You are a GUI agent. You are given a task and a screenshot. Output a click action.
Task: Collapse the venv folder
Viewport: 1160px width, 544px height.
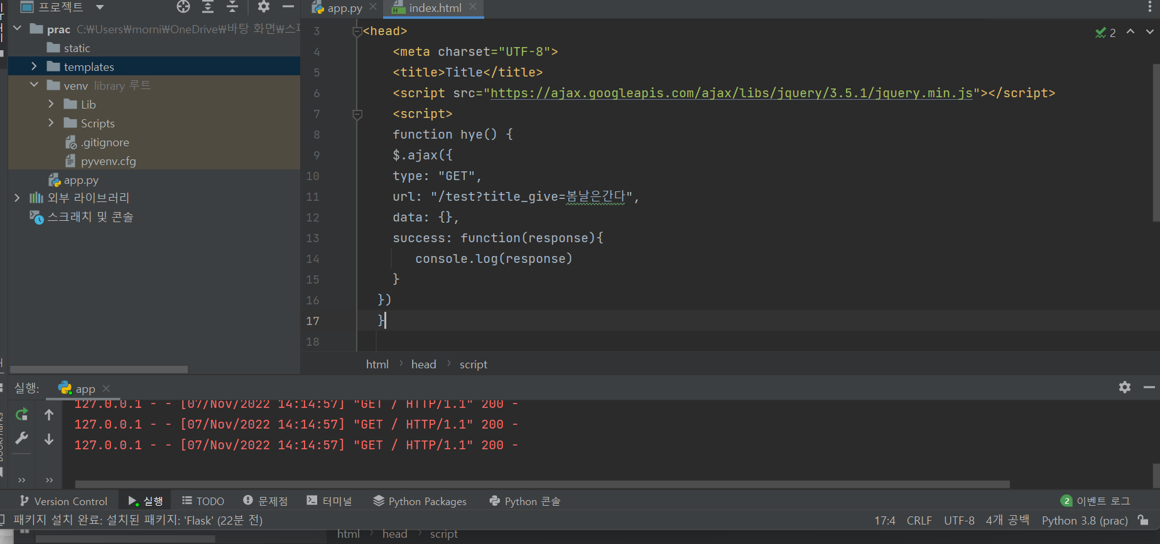[34, 85]
